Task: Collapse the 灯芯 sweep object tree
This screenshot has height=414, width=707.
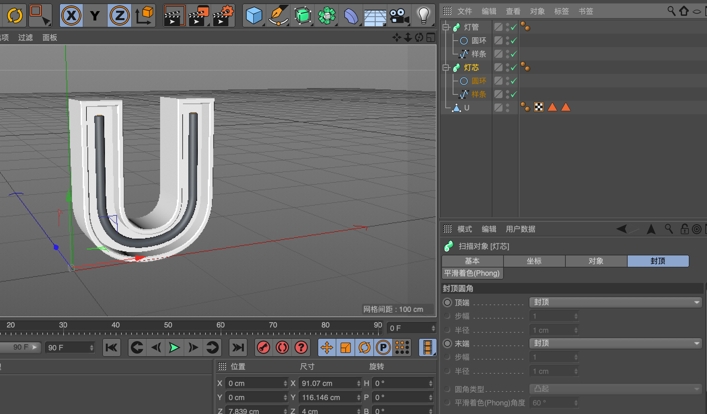Action: 446,68
